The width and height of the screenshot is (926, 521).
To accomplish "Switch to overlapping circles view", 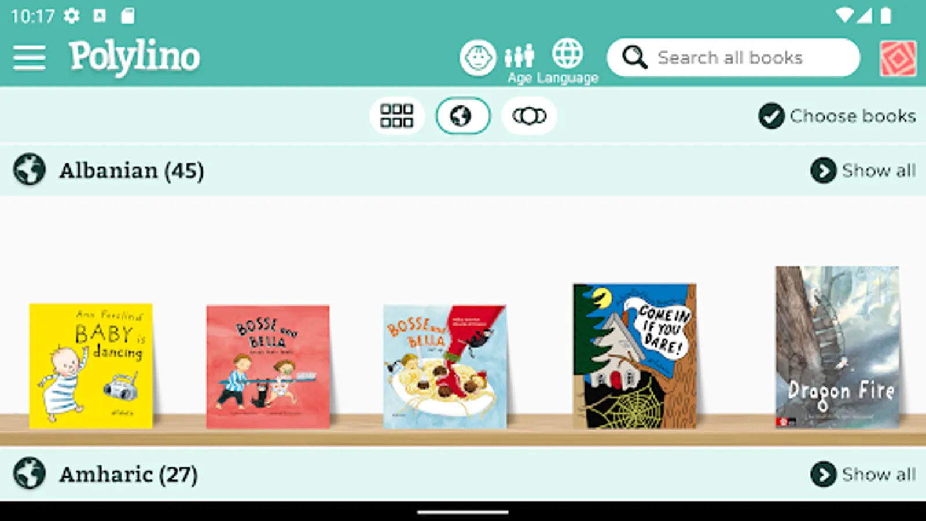I will click(529, 116).
